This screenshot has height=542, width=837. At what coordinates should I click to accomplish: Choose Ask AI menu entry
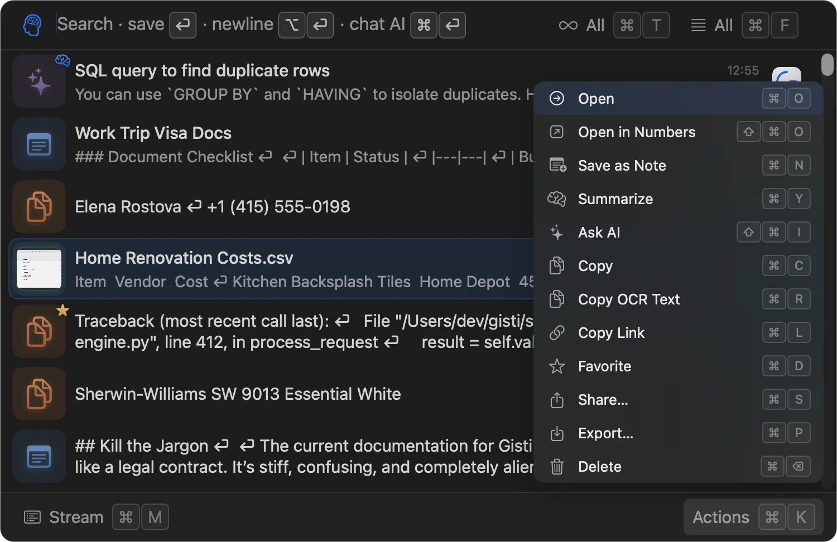point(679,233)
